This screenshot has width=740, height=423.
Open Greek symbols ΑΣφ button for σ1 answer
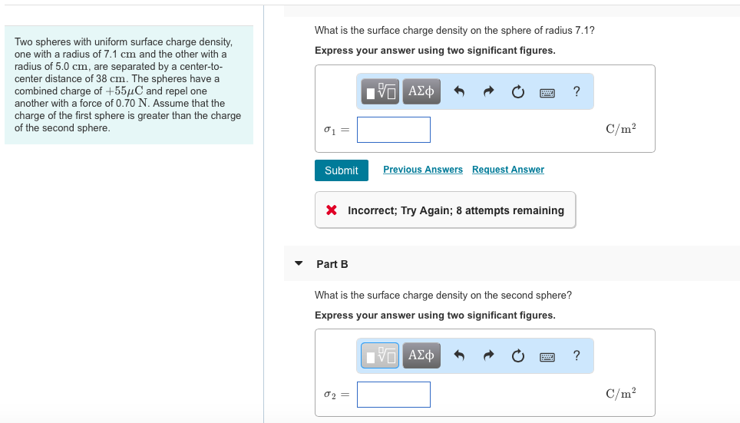(421, 91)
